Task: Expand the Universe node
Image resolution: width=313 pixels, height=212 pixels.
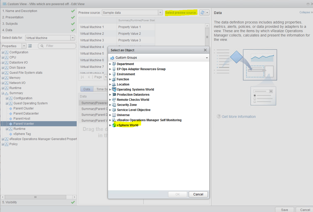Action: click(110, 115)
